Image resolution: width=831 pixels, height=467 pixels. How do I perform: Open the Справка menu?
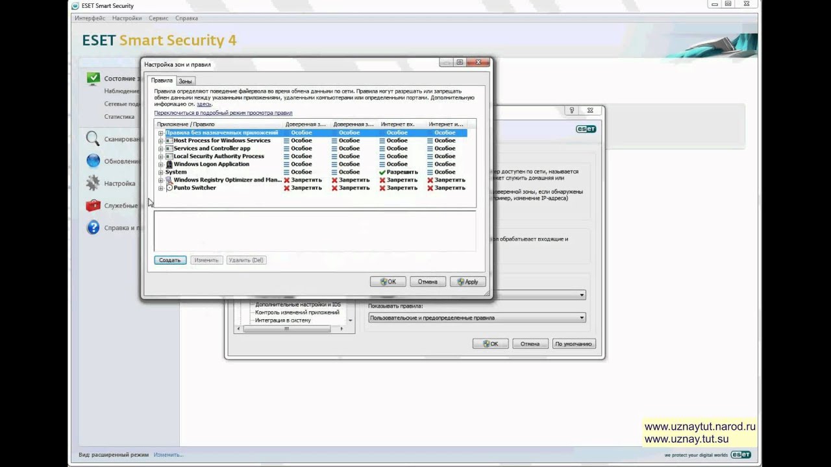point(187,18)
